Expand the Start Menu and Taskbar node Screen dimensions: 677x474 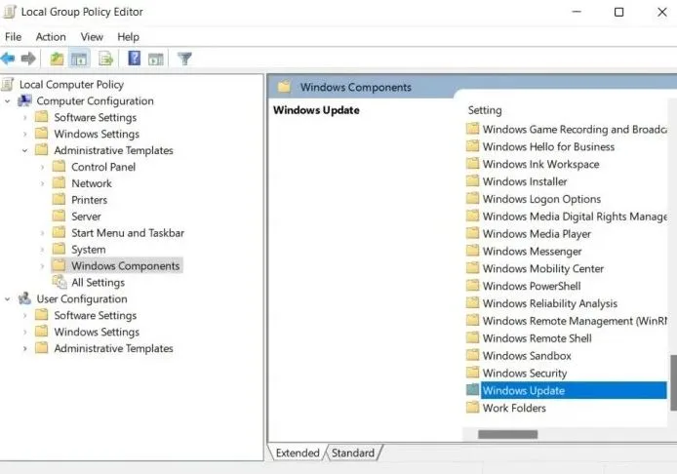(x=42, y=233)
